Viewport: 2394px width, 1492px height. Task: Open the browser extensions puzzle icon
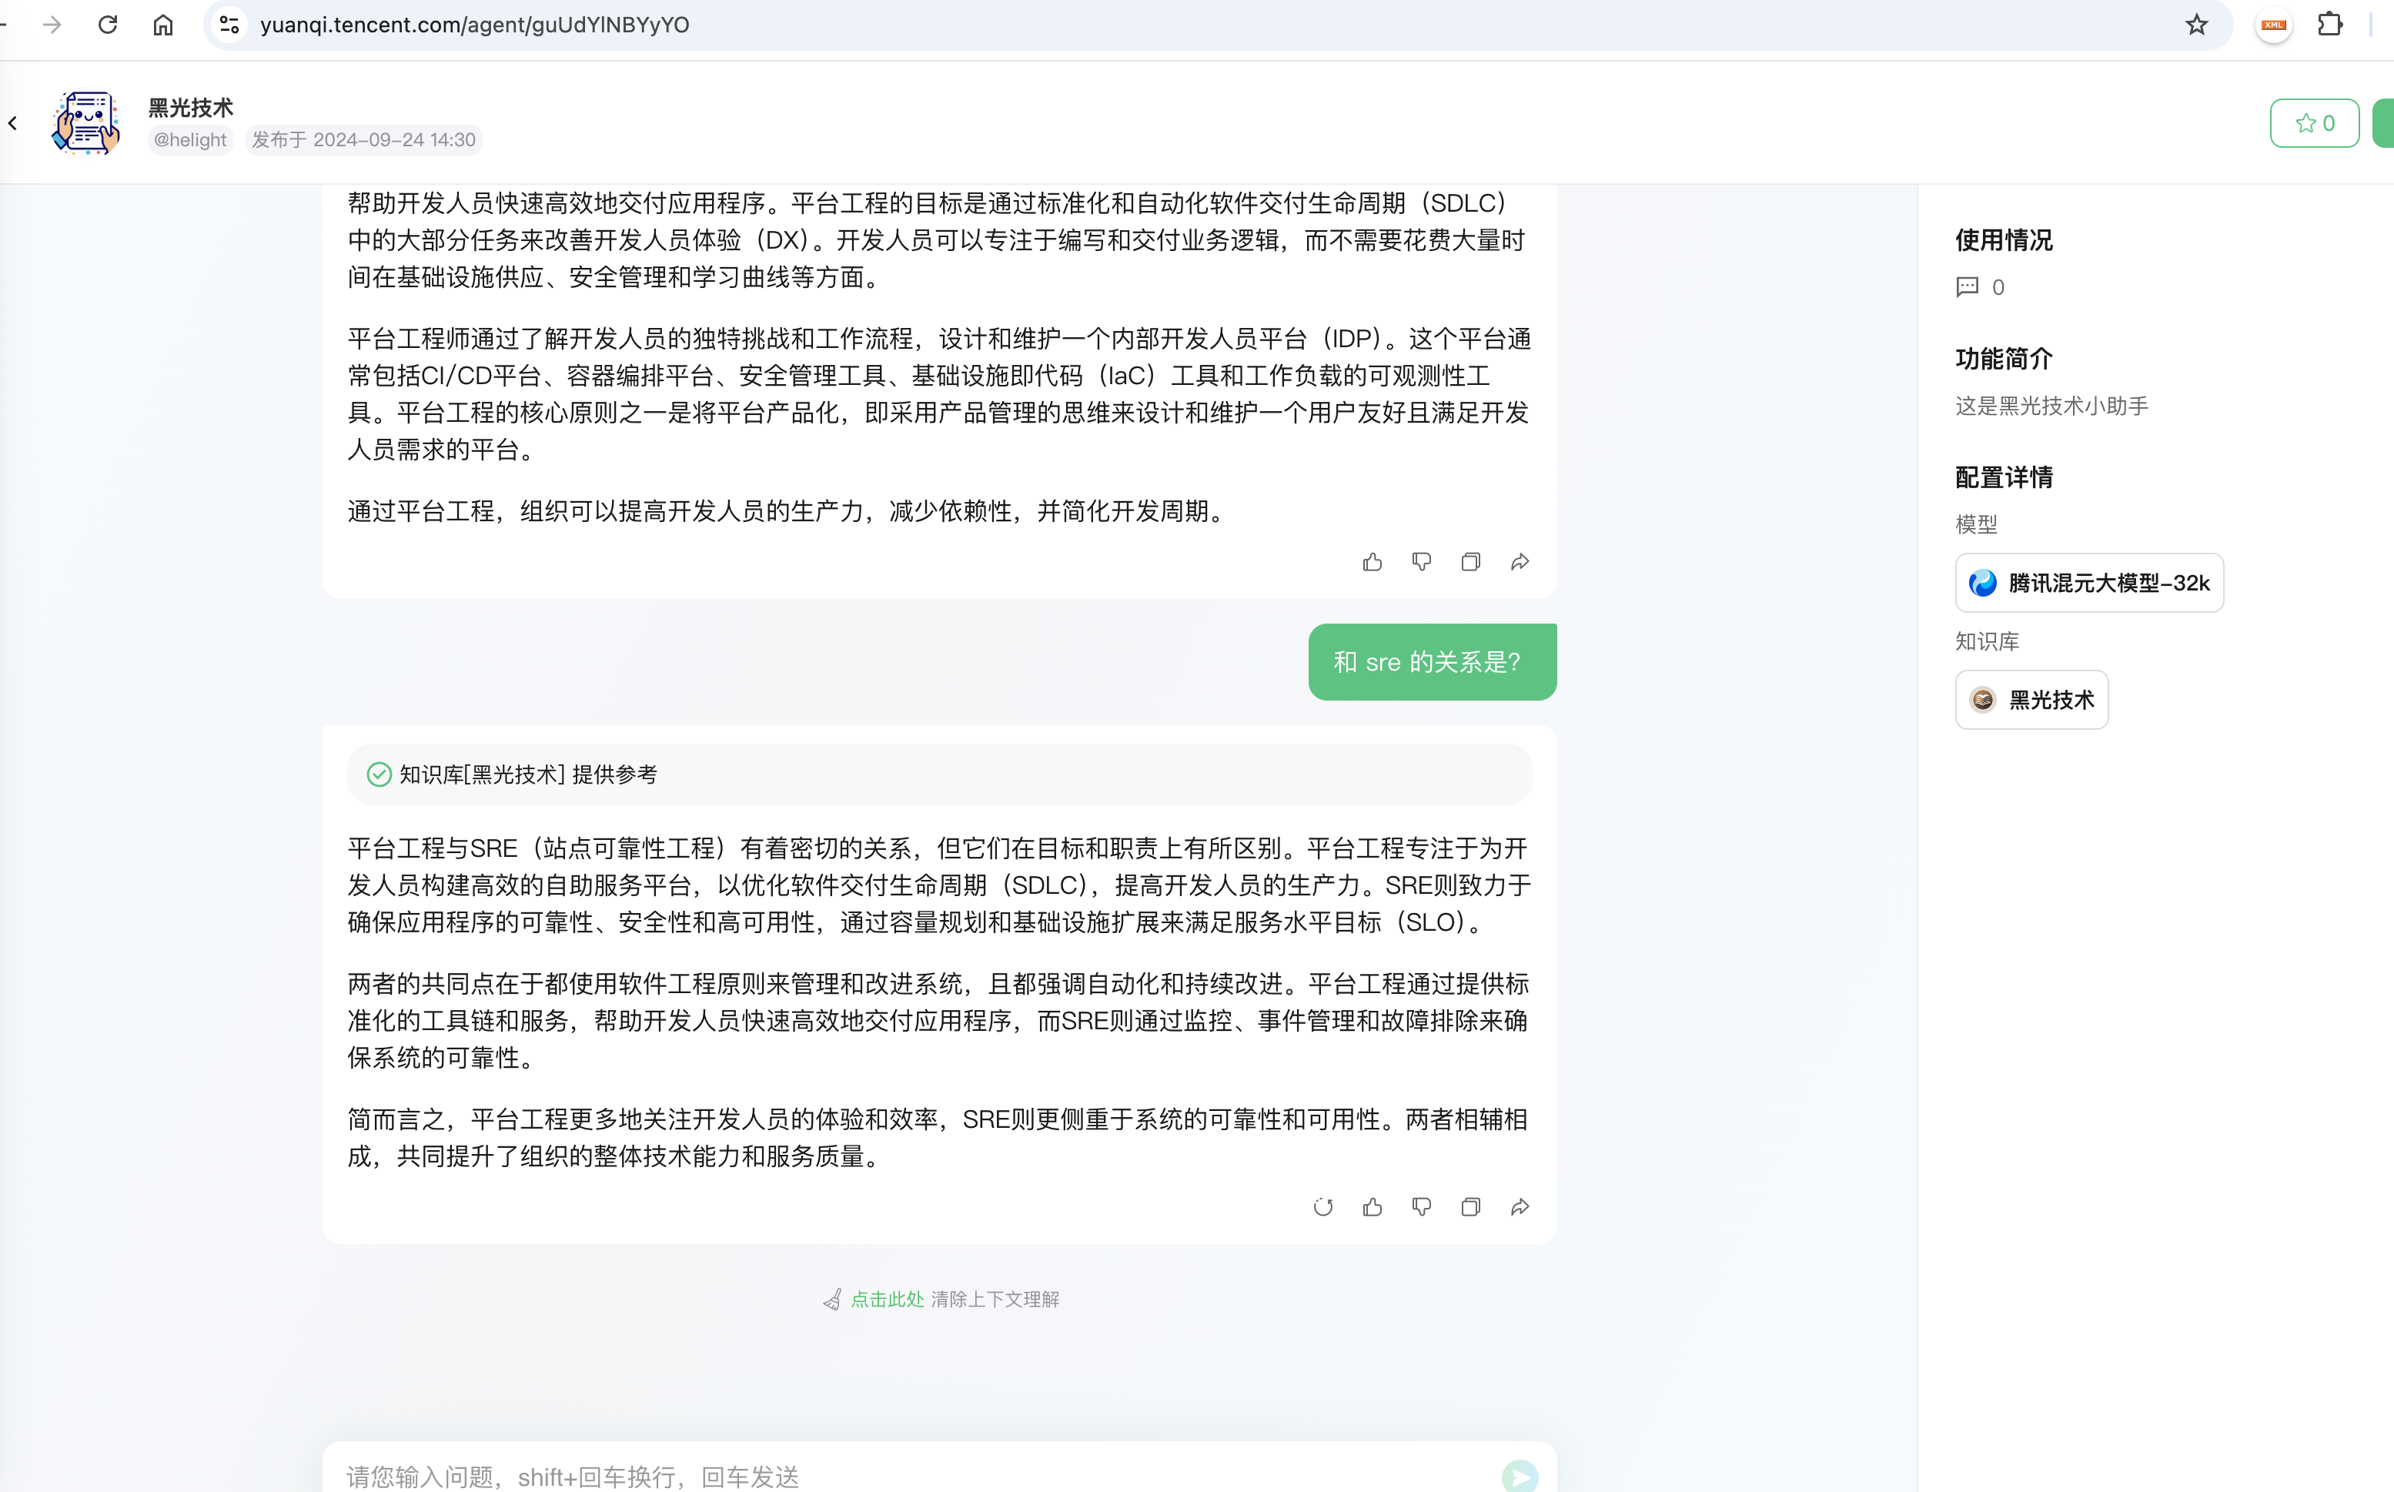(x=2330, y=24)
